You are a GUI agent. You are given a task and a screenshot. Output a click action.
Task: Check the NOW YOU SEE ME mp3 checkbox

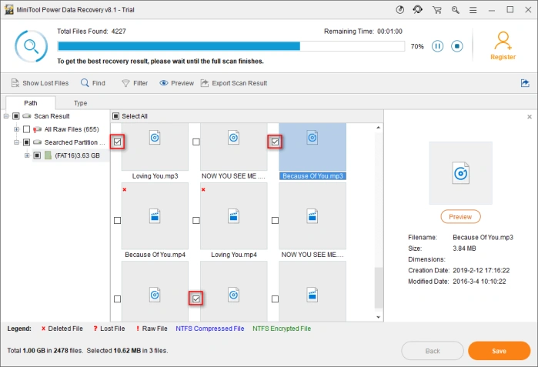tap(196, 142)
